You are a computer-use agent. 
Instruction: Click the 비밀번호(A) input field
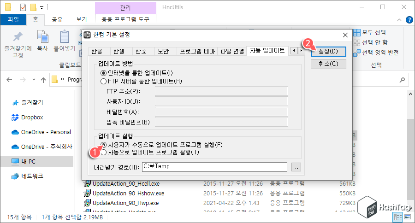(221, 112)
